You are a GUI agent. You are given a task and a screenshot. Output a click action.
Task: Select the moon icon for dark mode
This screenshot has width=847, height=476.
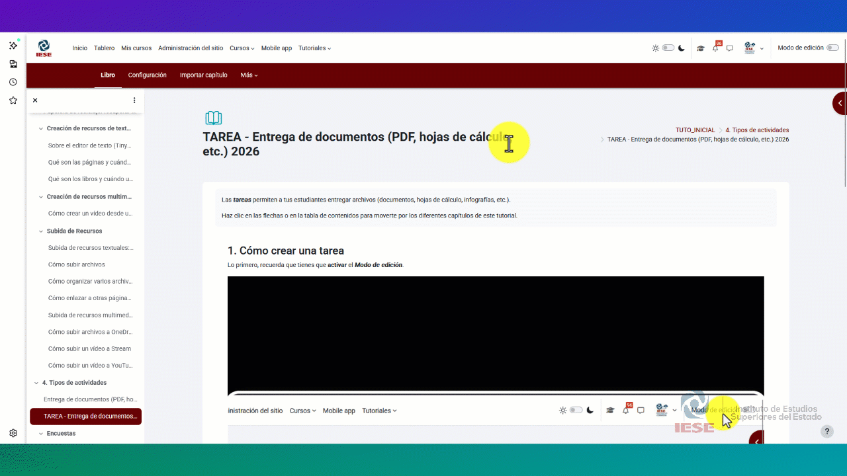[x=682, y=48]
